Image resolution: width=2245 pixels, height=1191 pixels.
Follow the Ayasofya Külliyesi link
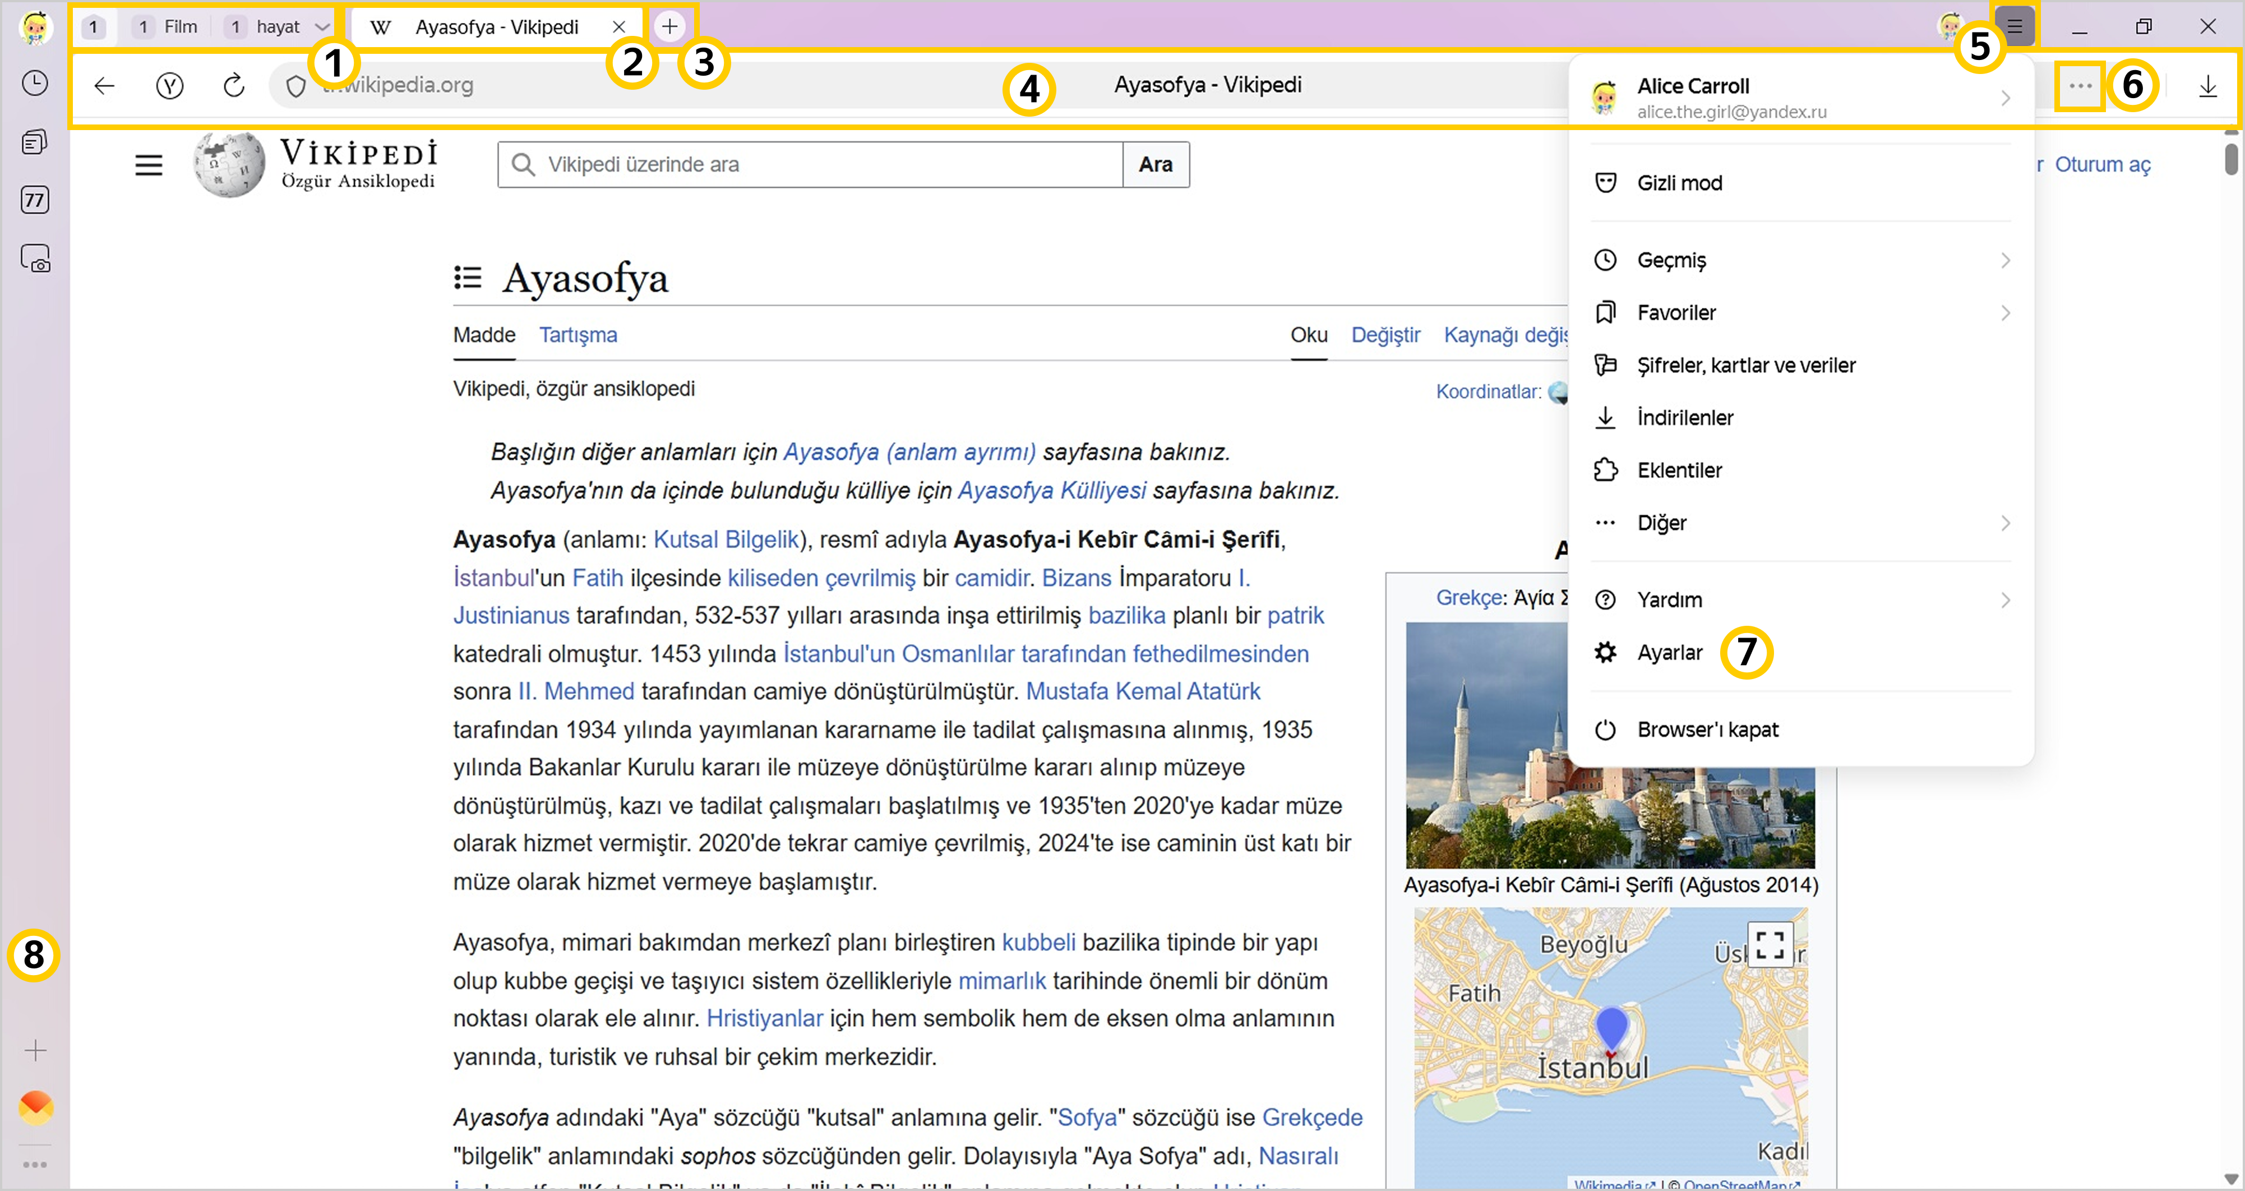[1052, 490]
